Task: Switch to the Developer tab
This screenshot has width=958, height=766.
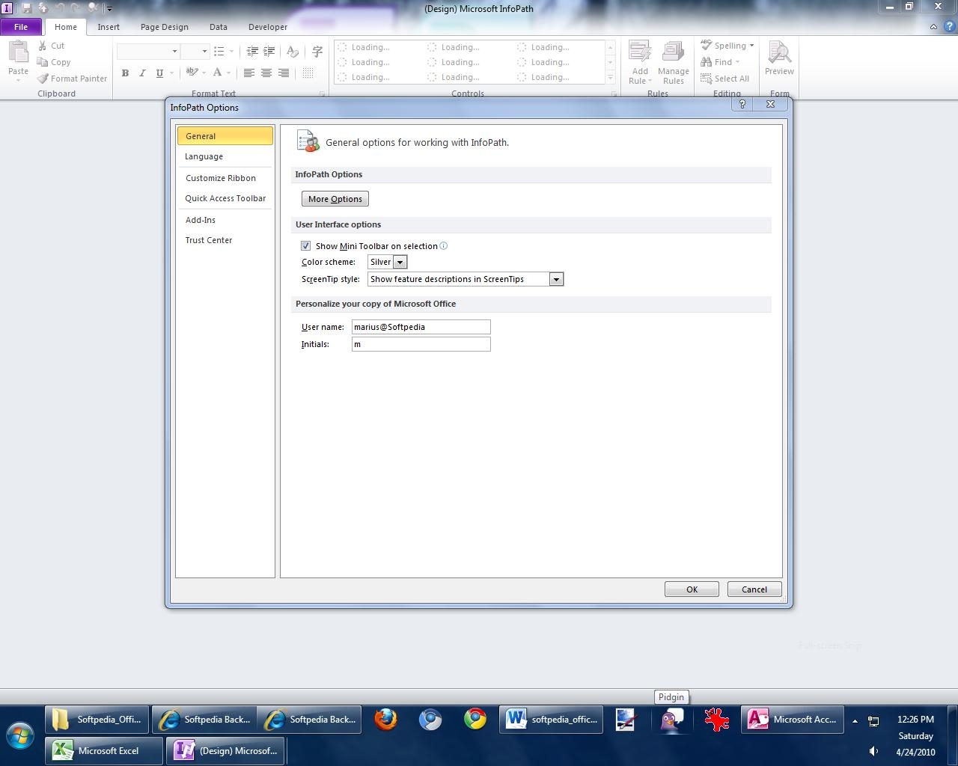Action: [x=268, y=27]
